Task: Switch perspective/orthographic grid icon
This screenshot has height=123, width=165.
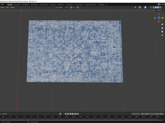Action: 162,35
